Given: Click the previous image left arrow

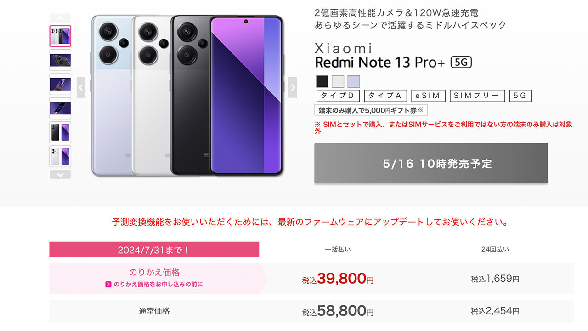Looking at the screenshot, I should point(81,87).
